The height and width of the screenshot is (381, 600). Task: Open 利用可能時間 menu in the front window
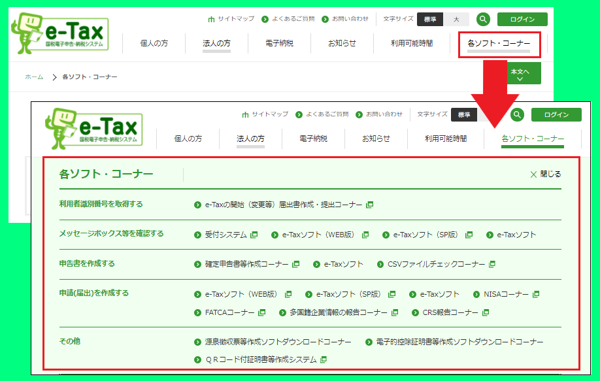tap(446, 139)
